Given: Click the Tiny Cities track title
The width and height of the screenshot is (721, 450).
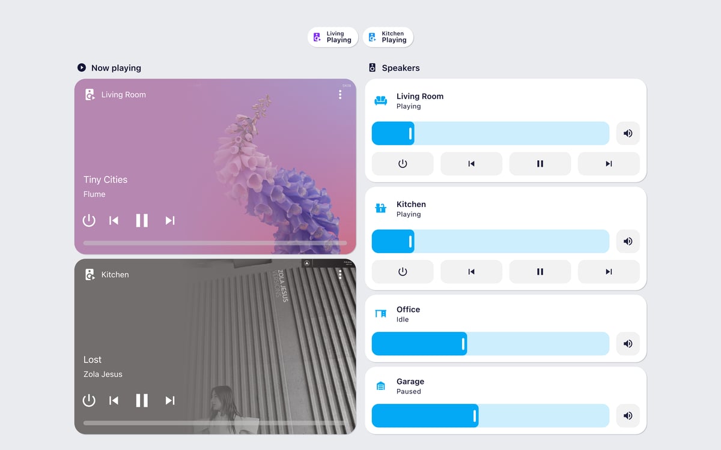Looking at the screenshot, I should (x=105, y=179).
